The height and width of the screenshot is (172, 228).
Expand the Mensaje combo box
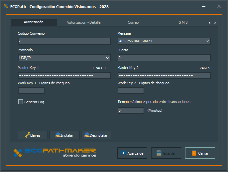[x=207, y=41]
